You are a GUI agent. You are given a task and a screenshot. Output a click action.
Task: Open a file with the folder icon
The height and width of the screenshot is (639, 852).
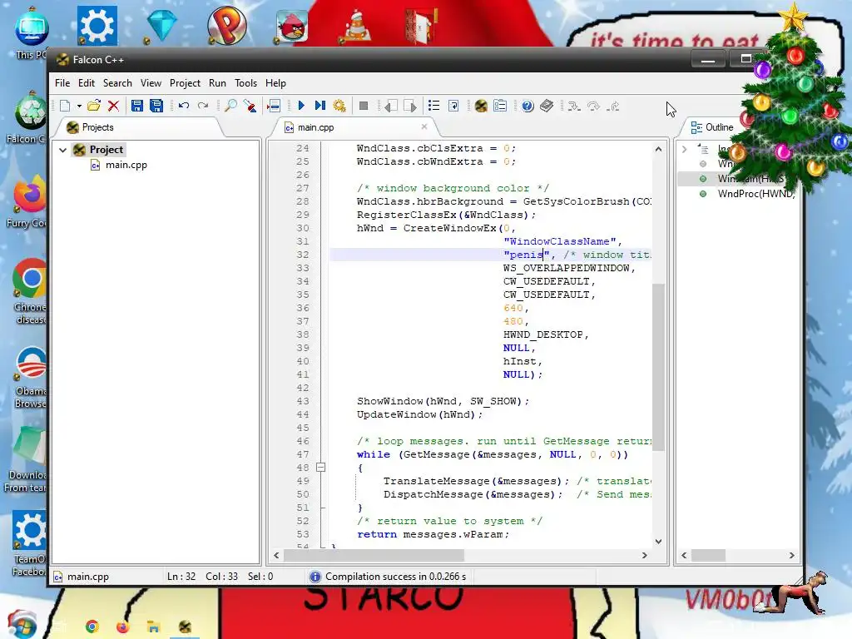coord(94,106)
